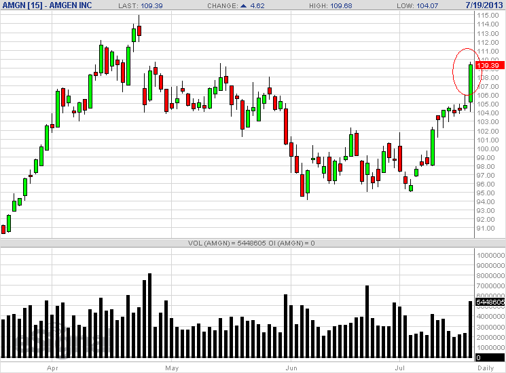This screenshot has height=373, width=506.
Task: Click the May label on the time axis
Action: coord(172,368)
